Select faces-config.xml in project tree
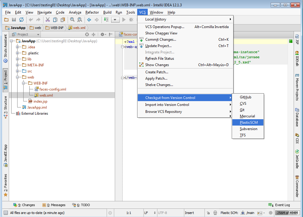Viewport: 303px width, 217px height. [x=53, y=89]
